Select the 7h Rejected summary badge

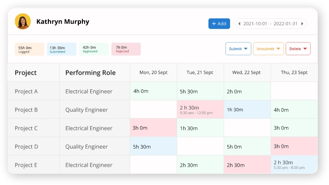126,49
